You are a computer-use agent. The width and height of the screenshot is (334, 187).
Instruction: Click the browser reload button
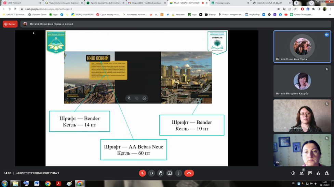coord(15,9)
